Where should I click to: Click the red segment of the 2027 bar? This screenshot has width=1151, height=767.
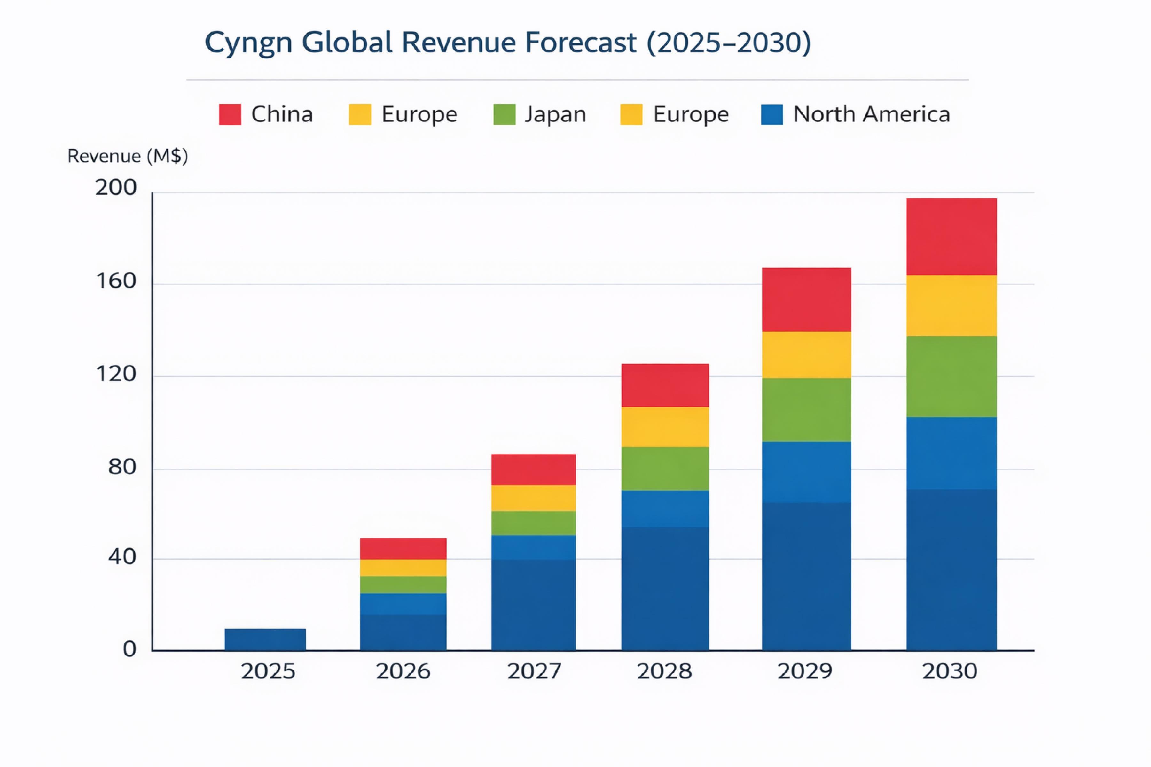point(533,469)
